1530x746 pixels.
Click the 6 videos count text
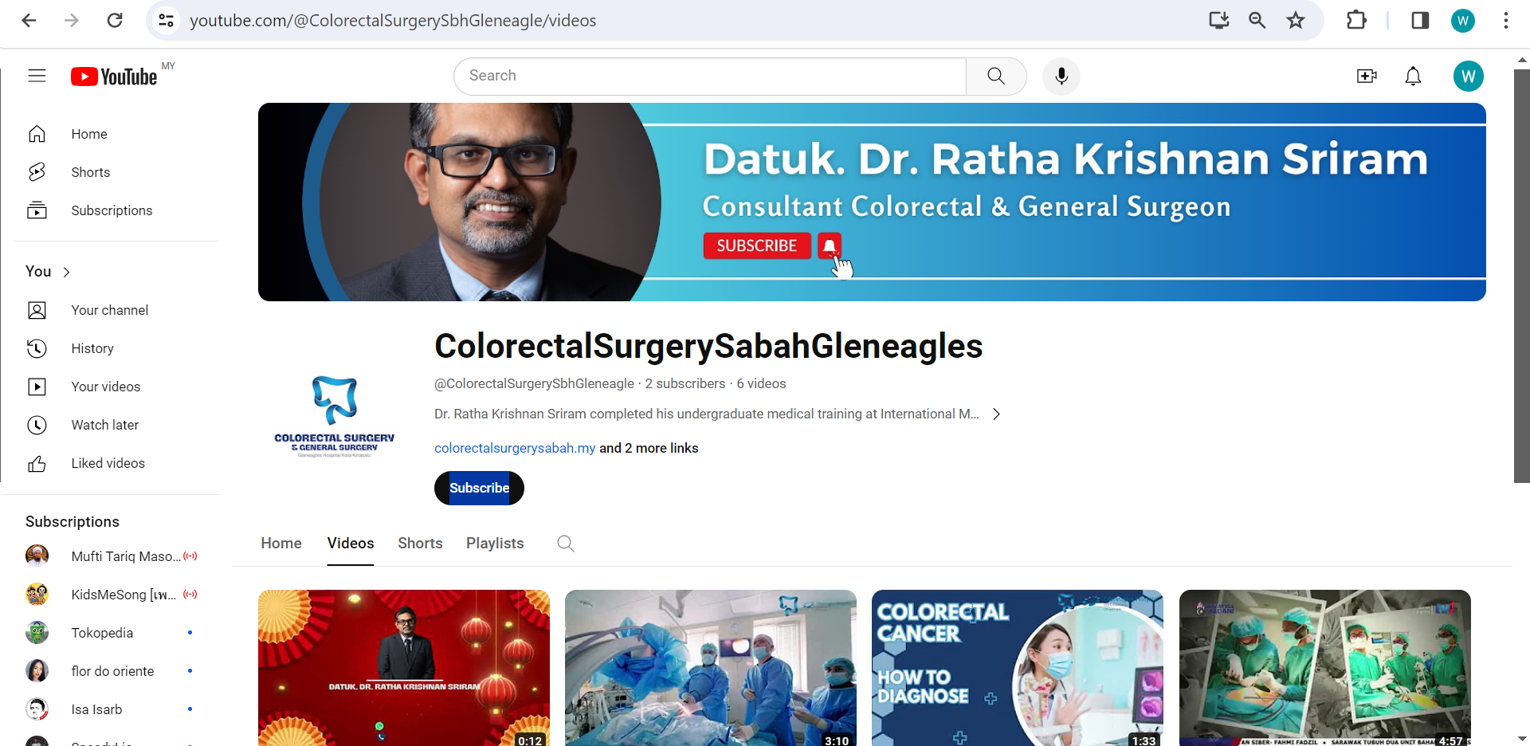(x=761, y=383)
